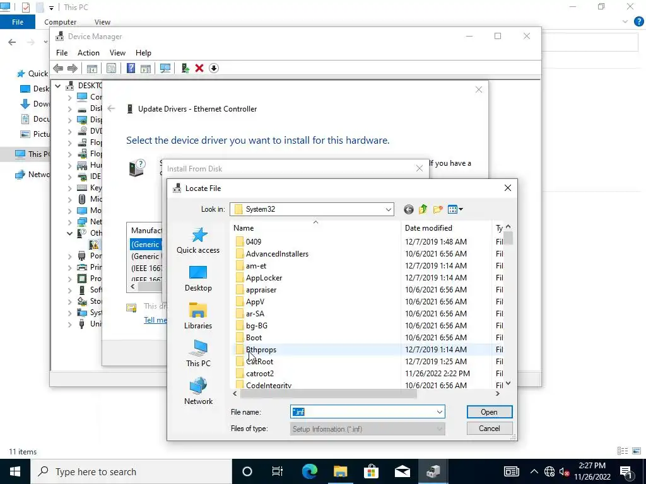The image size is (646, 484).
Task: Select the bg-BG folder
Action: point(257,326)
